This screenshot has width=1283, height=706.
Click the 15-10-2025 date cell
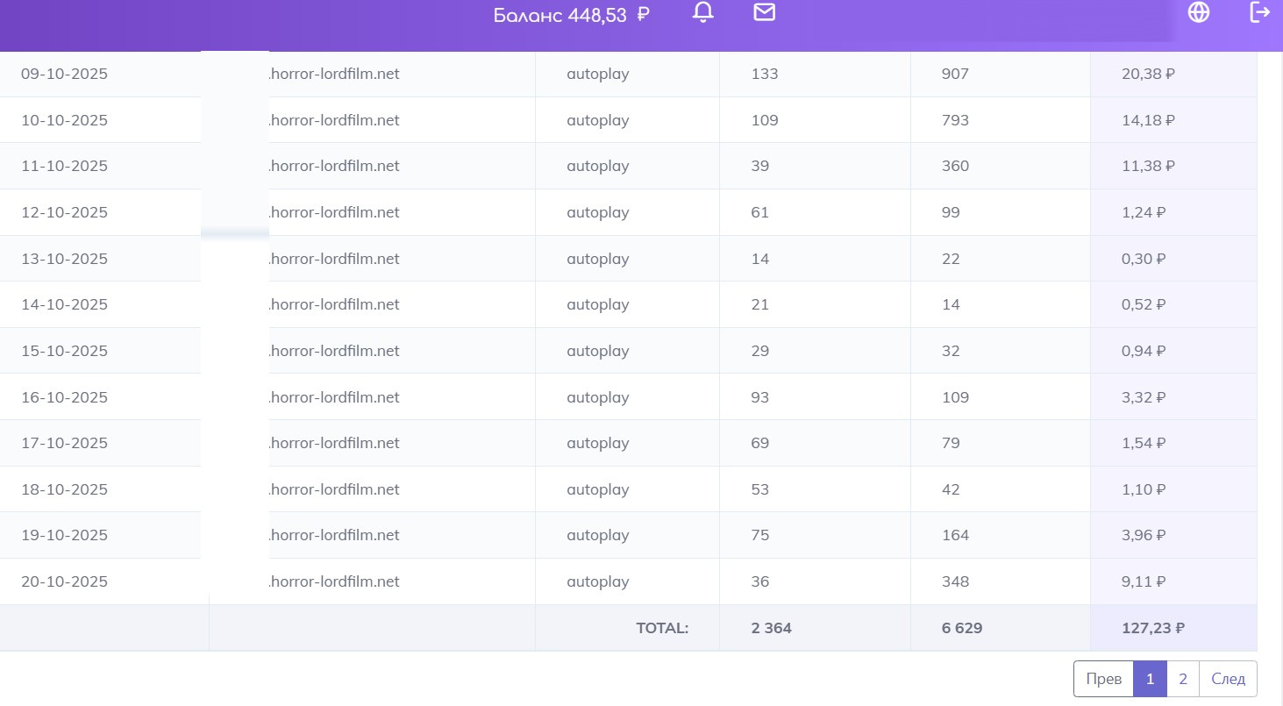click(64, 351)
